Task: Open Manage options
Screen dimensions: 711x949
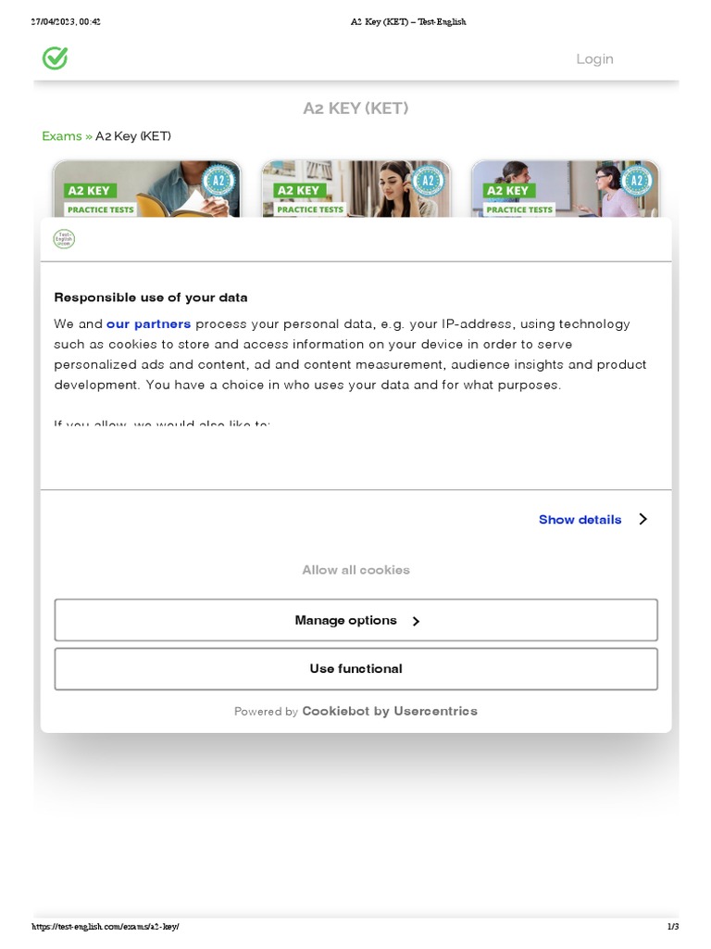Action: click(x=356, y=620)
